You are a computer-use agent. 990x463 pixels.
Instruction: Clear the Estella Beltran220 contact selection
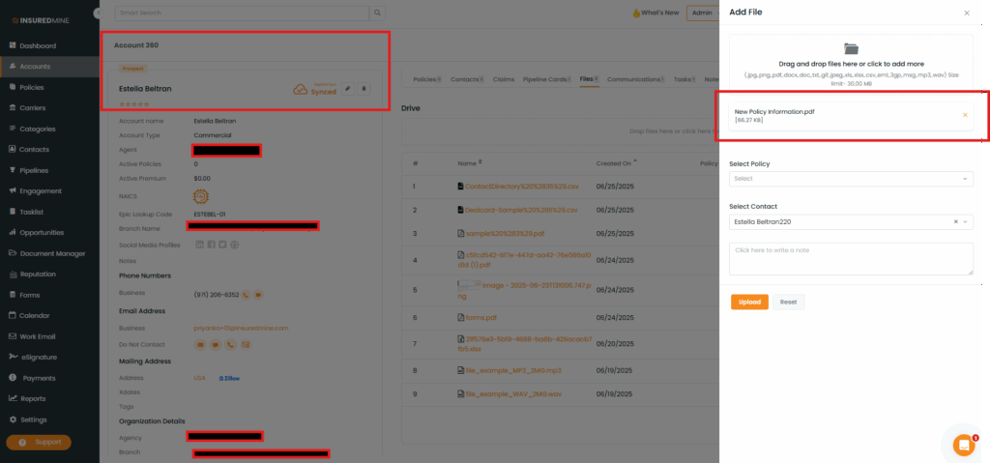click(x=955, y=221)
